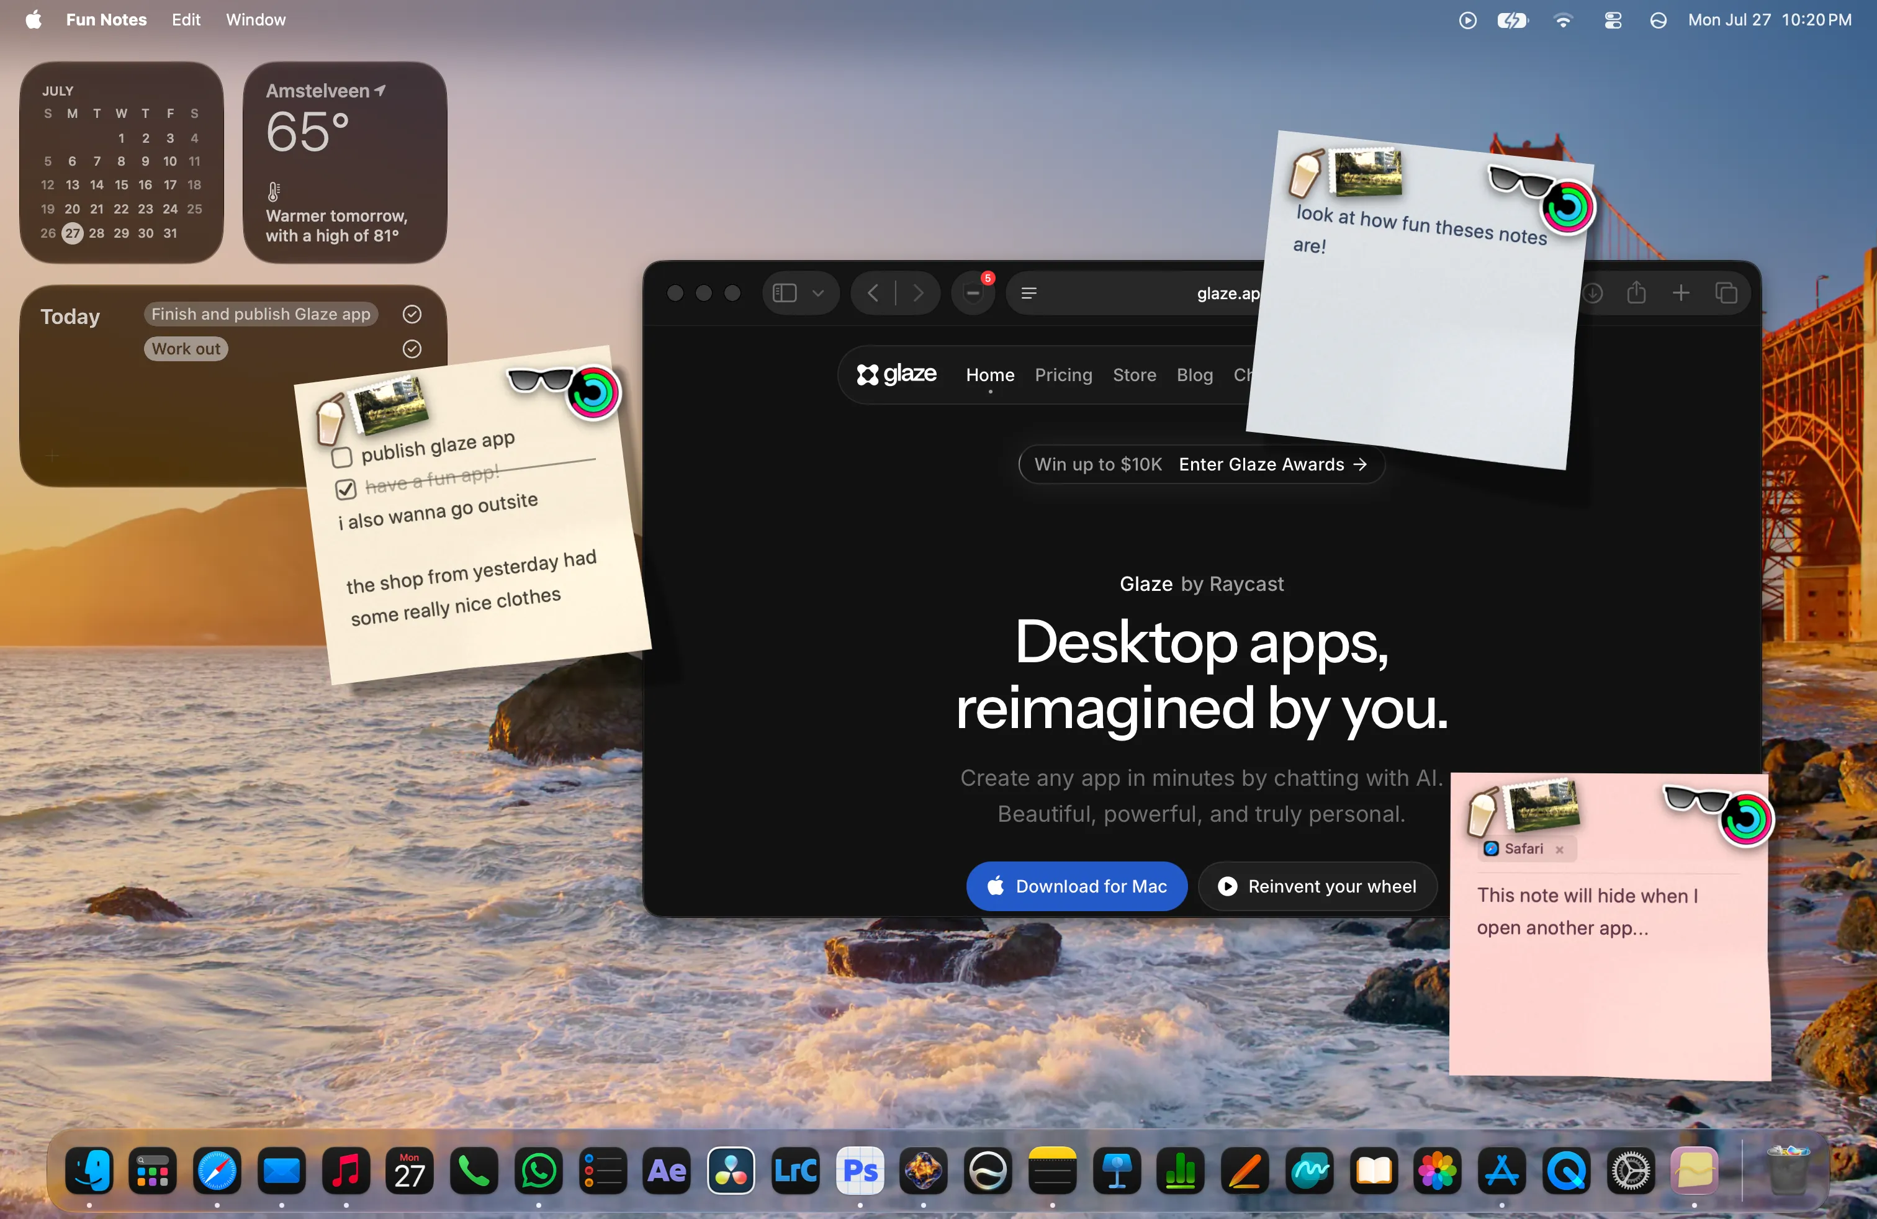Open the Reader page menu icon in address bar
The width and height of the screenshot is (1877, 1219).
tap(1029, 294)
